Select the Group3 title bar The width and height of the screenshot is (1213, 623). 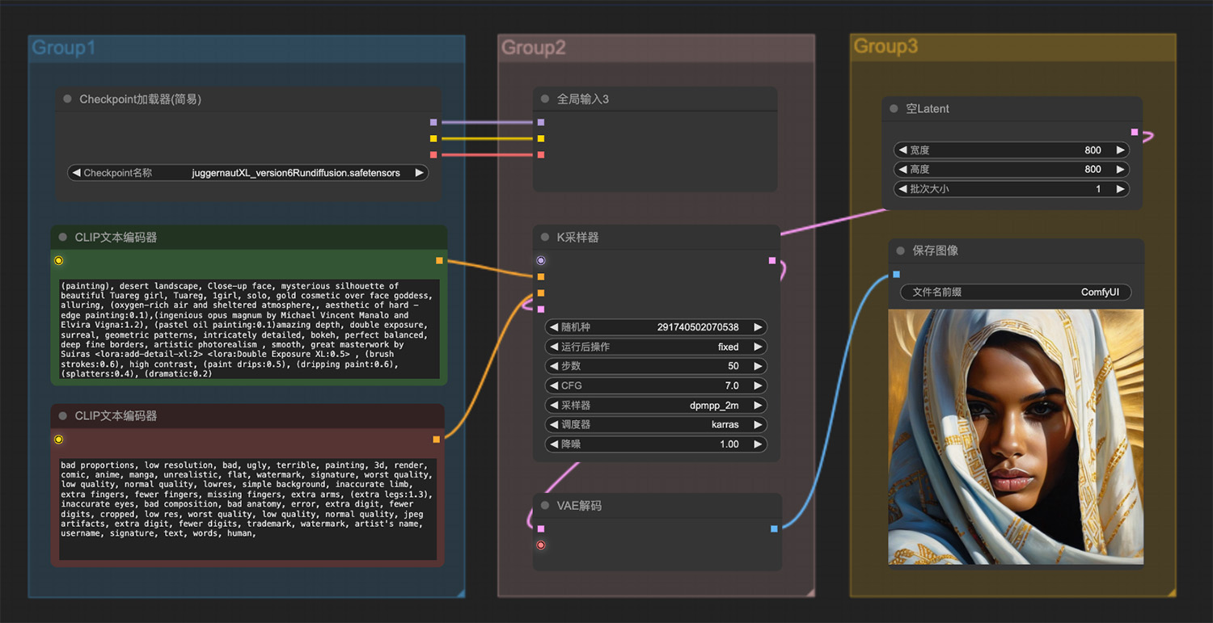1013,47
